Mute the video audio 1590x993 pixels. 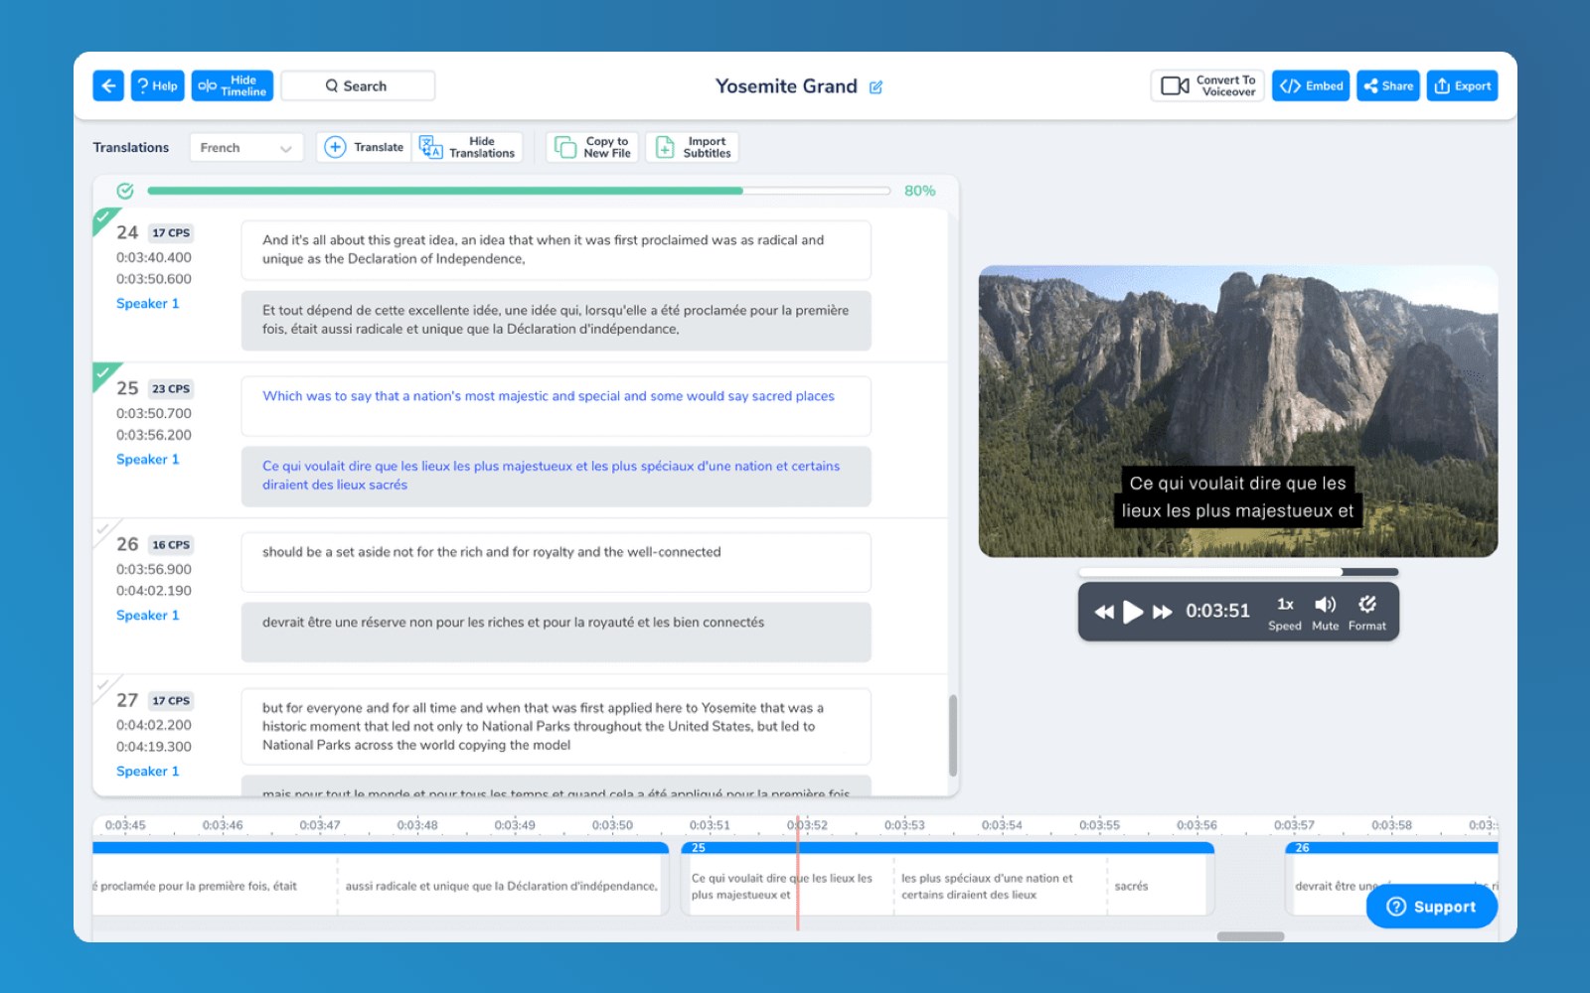tap(1326, 613)
